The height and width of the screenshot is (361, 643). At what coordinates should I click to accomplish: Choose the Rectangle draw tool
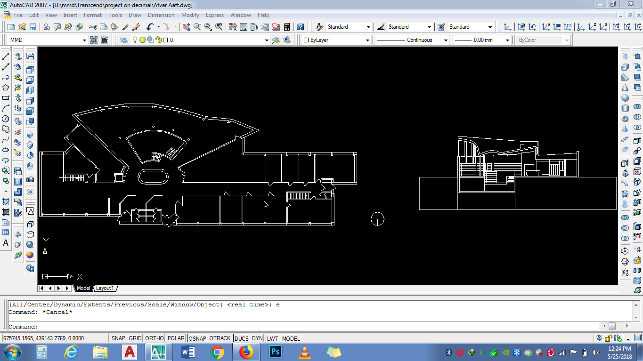click(6, 98)
